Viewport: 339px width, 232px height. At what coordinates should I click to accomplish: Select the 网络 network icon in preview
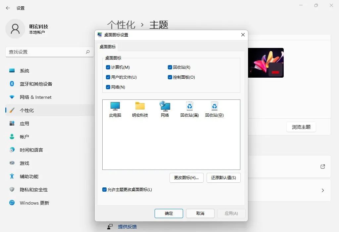(x=165, y=109)
